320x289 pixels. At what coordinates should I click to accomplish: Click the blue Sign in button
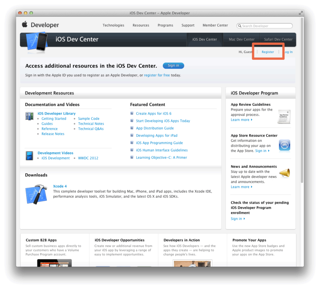click(x=173, y=65)
